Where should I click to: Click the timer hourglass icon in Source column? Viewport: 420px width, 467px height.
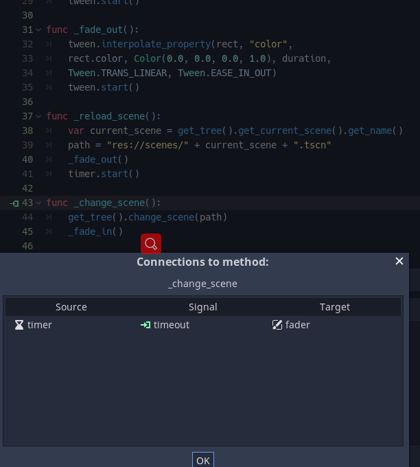point(19,325)
